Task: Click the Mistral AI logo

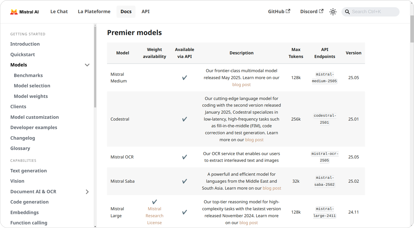Action: [24, 12]
